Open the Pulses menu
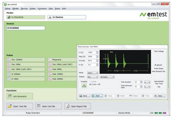This screenshot has height=117, width=171. click(x=33, y=9)
